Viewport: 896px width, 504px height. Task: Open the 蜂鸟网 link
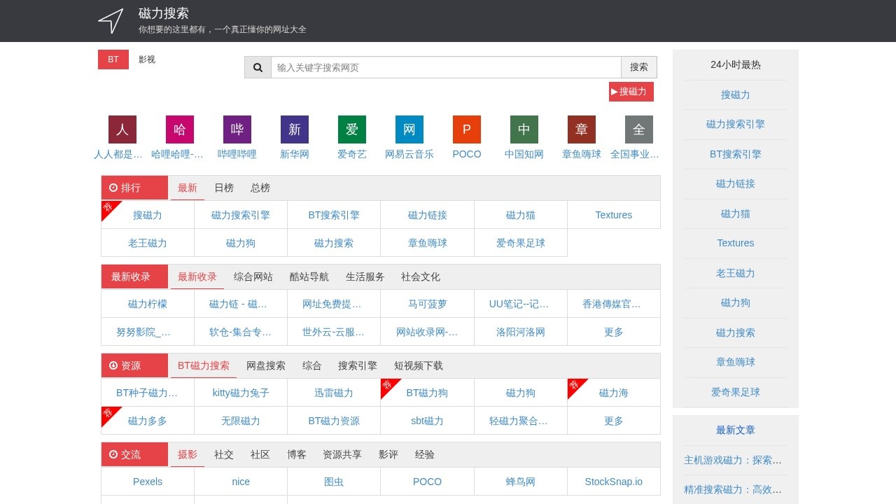pyautogui.click(x=521, y=482)
